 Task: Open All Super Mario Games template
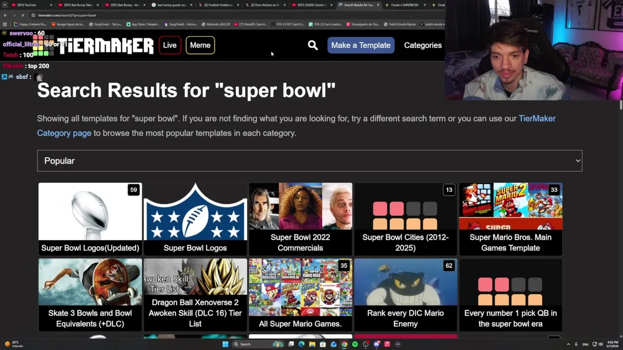[x=300, y=295]
